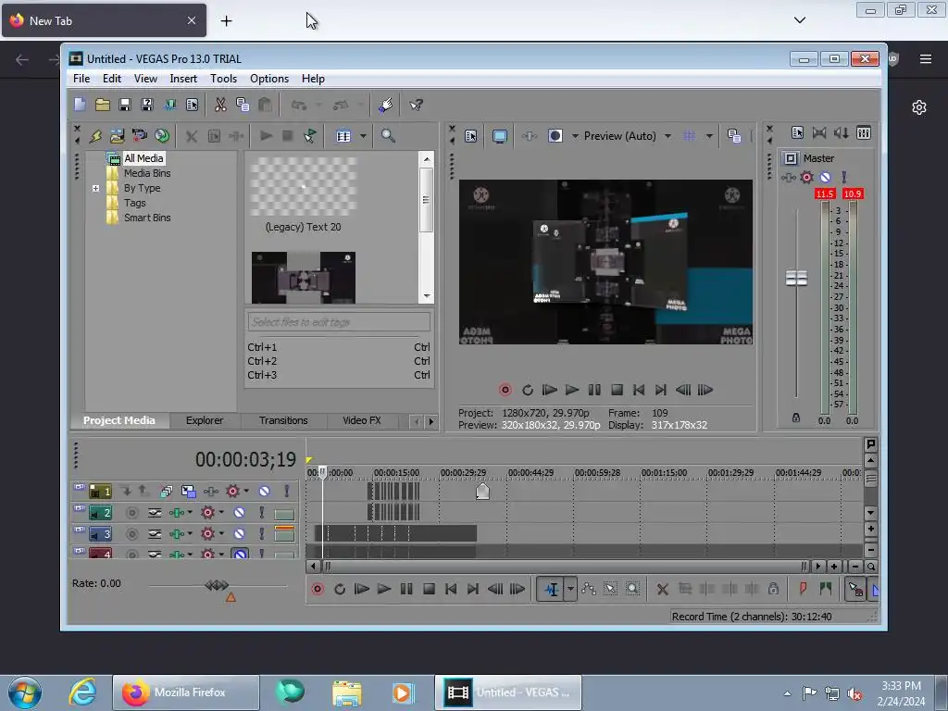
Task: Click the Import Media icon in Project Media
Action: pyautogui.click(x=118, y=136)
